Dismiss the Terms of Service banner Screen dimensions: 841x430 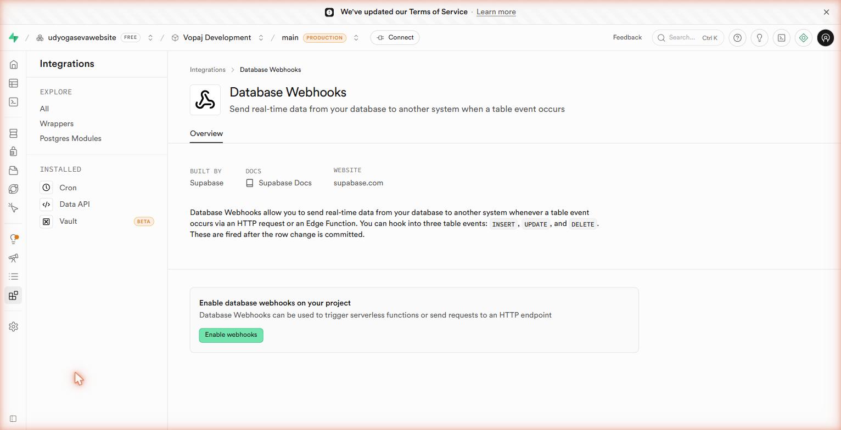point(826,12)
